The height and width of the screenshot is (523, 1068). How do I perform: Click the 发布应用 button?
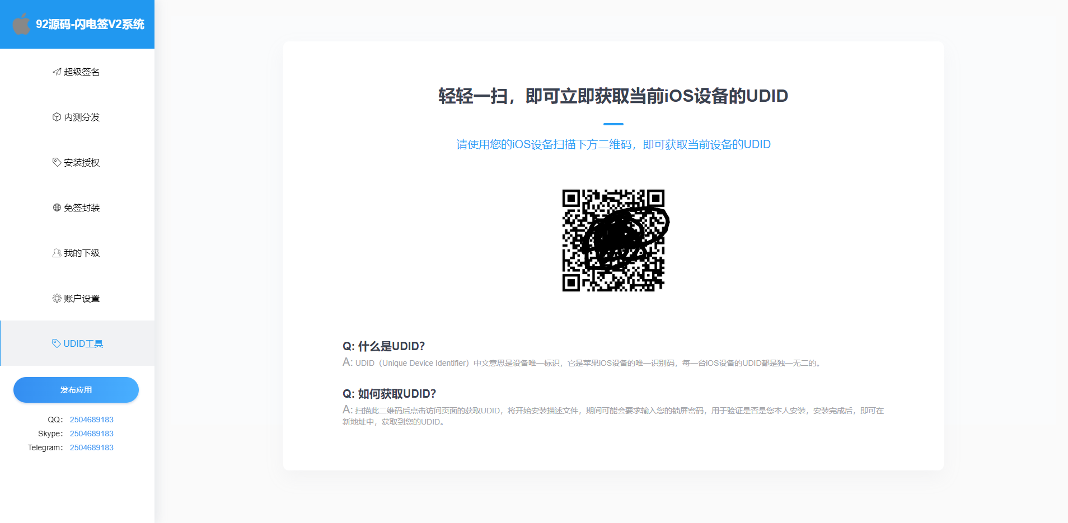tap(76, 390)
